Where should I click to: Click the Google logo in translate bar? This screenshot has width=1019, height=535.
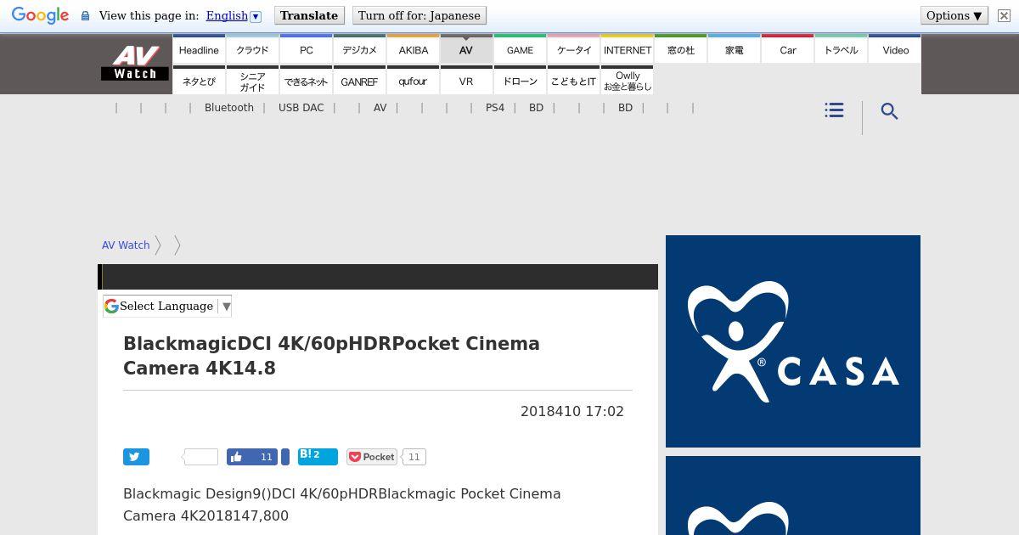tap(40, 15)
